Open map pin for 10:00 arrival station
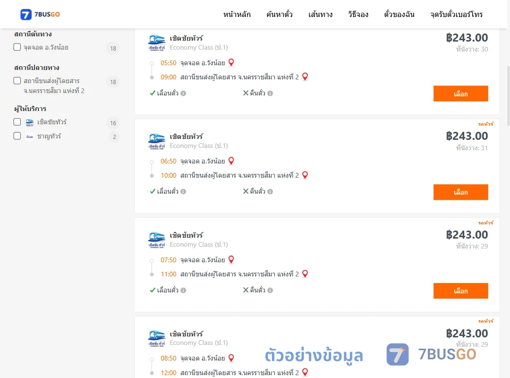Screen dimensions: 510x378 305,175
